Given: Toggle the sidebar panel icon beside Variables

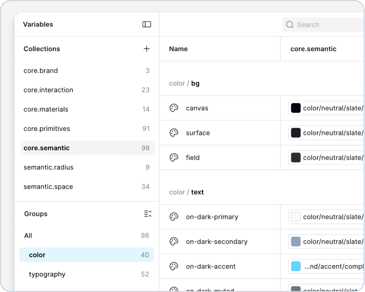Looking at the screenshot, I should (x=146, y=24).
